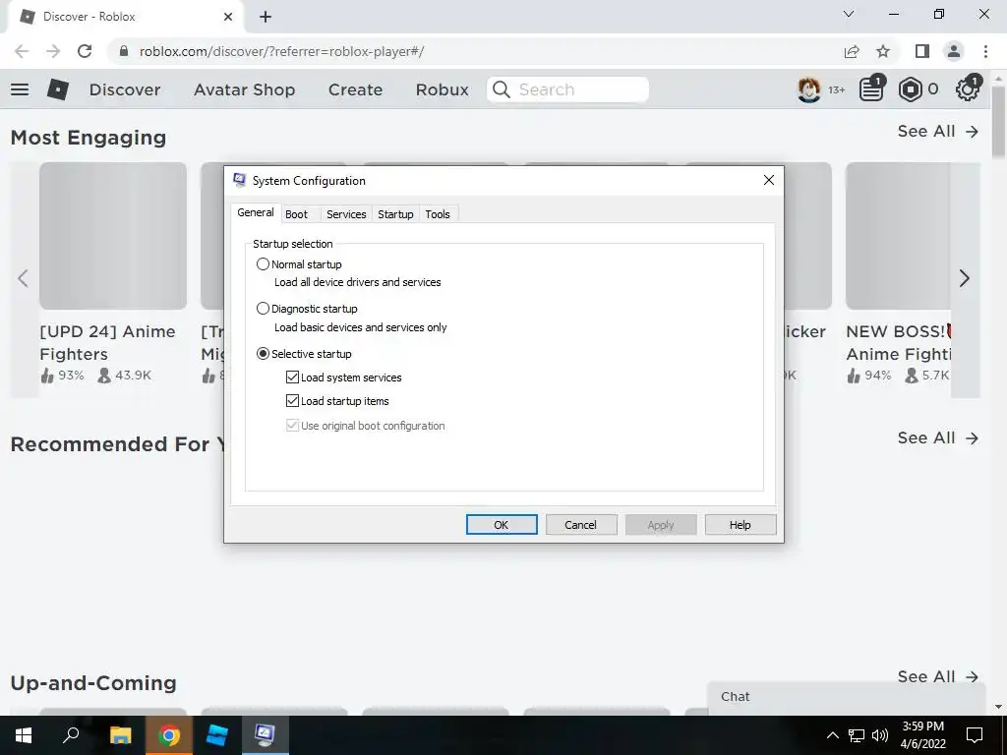Open the taskbar clock and date
This screenshot has height=755, width=1007.
(922, 735)
